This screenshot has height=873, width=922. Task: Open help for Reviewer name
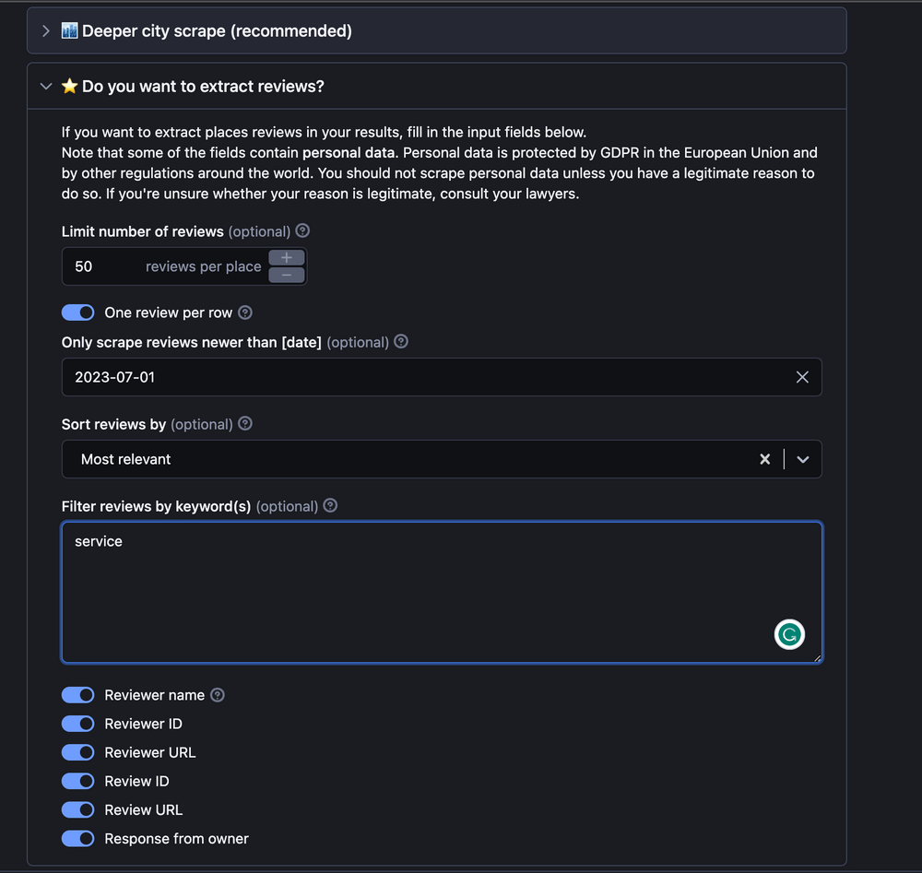point(218,695)
